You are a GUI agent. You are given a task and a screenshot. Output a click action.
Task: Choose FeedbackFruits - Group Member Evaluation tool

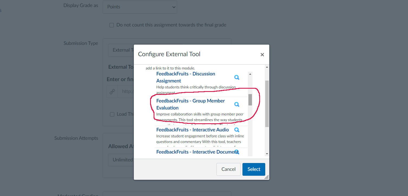point(190,104)
